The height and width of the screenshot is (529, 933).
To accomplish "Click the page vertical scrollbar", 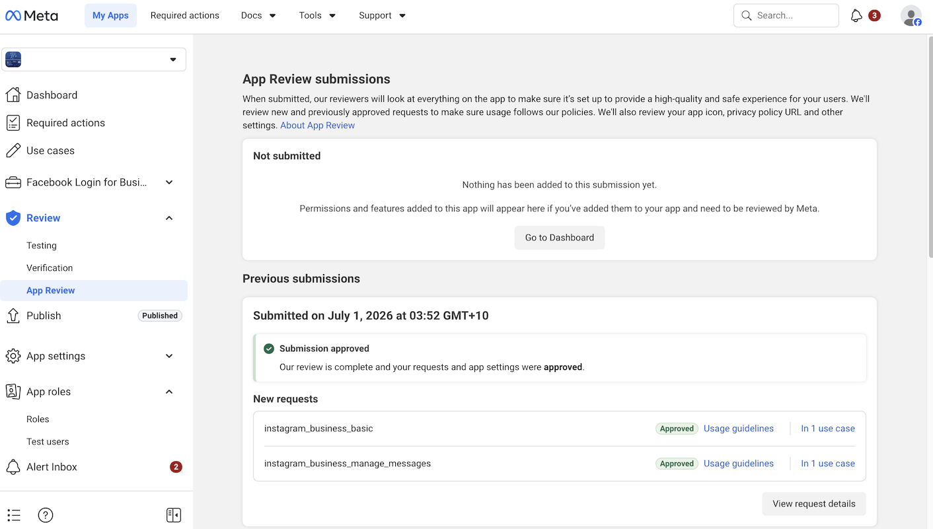I will [x=930, y=148].
